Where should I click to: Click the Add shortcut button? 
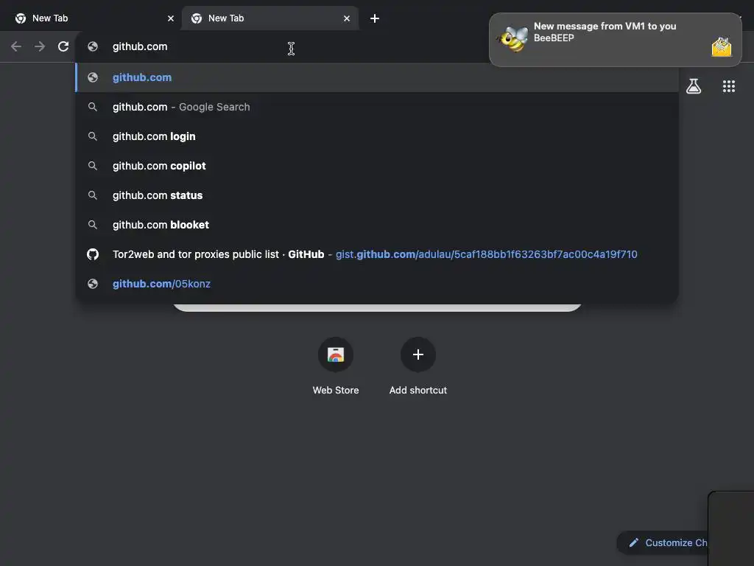click(x=418, y=367)
